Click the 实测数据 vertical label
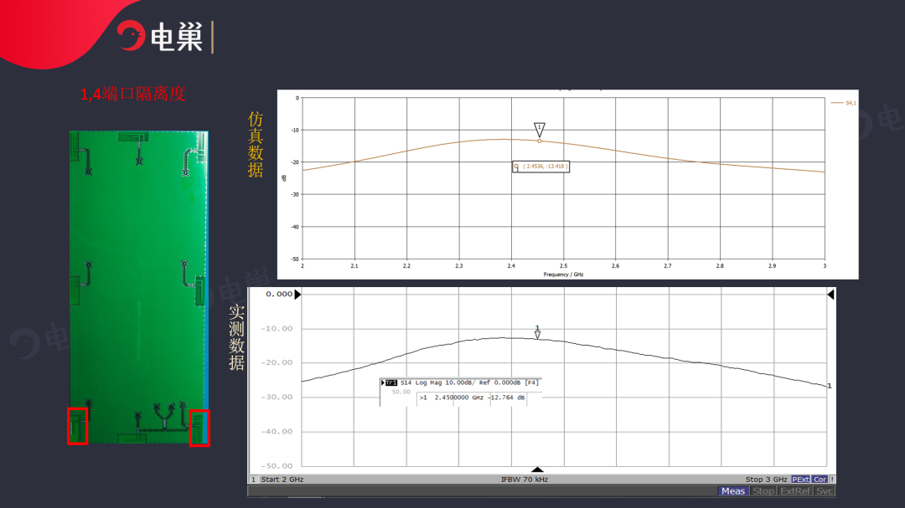This screenshot has height=508, width=905. 236,337
